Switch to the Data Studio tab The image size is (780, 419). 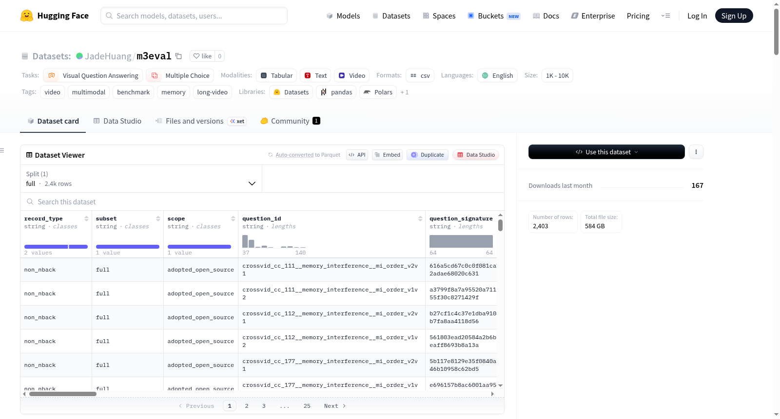tap(117, 121)
